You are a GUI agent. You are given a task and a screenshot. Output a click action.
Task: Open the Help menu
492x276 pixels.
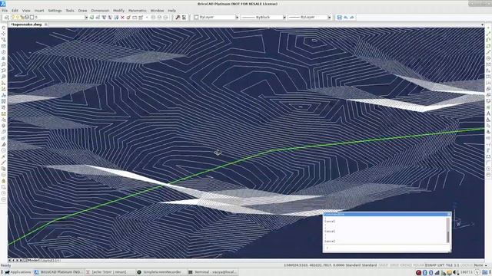click(172, 10)
